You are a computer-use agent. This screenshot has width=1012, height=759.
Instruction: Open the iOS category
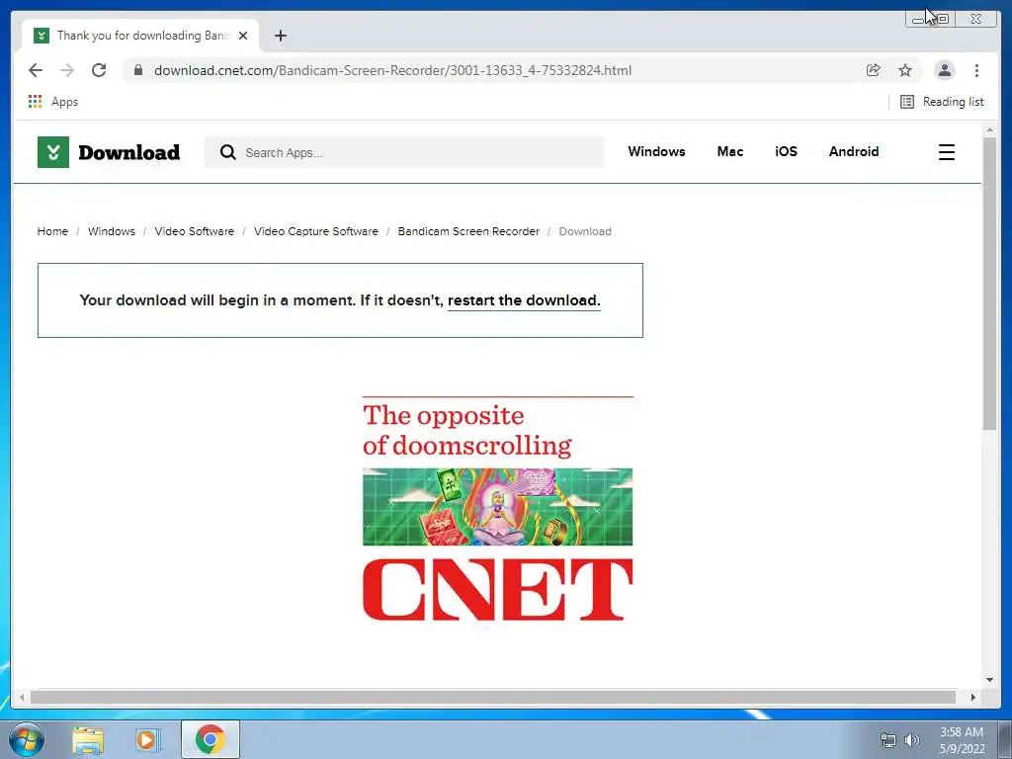click(x=786, y=151)
